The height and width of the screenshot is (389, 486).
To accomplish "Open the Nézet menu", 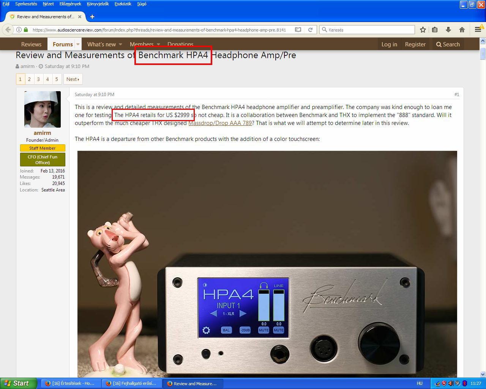I will point(48,4).
